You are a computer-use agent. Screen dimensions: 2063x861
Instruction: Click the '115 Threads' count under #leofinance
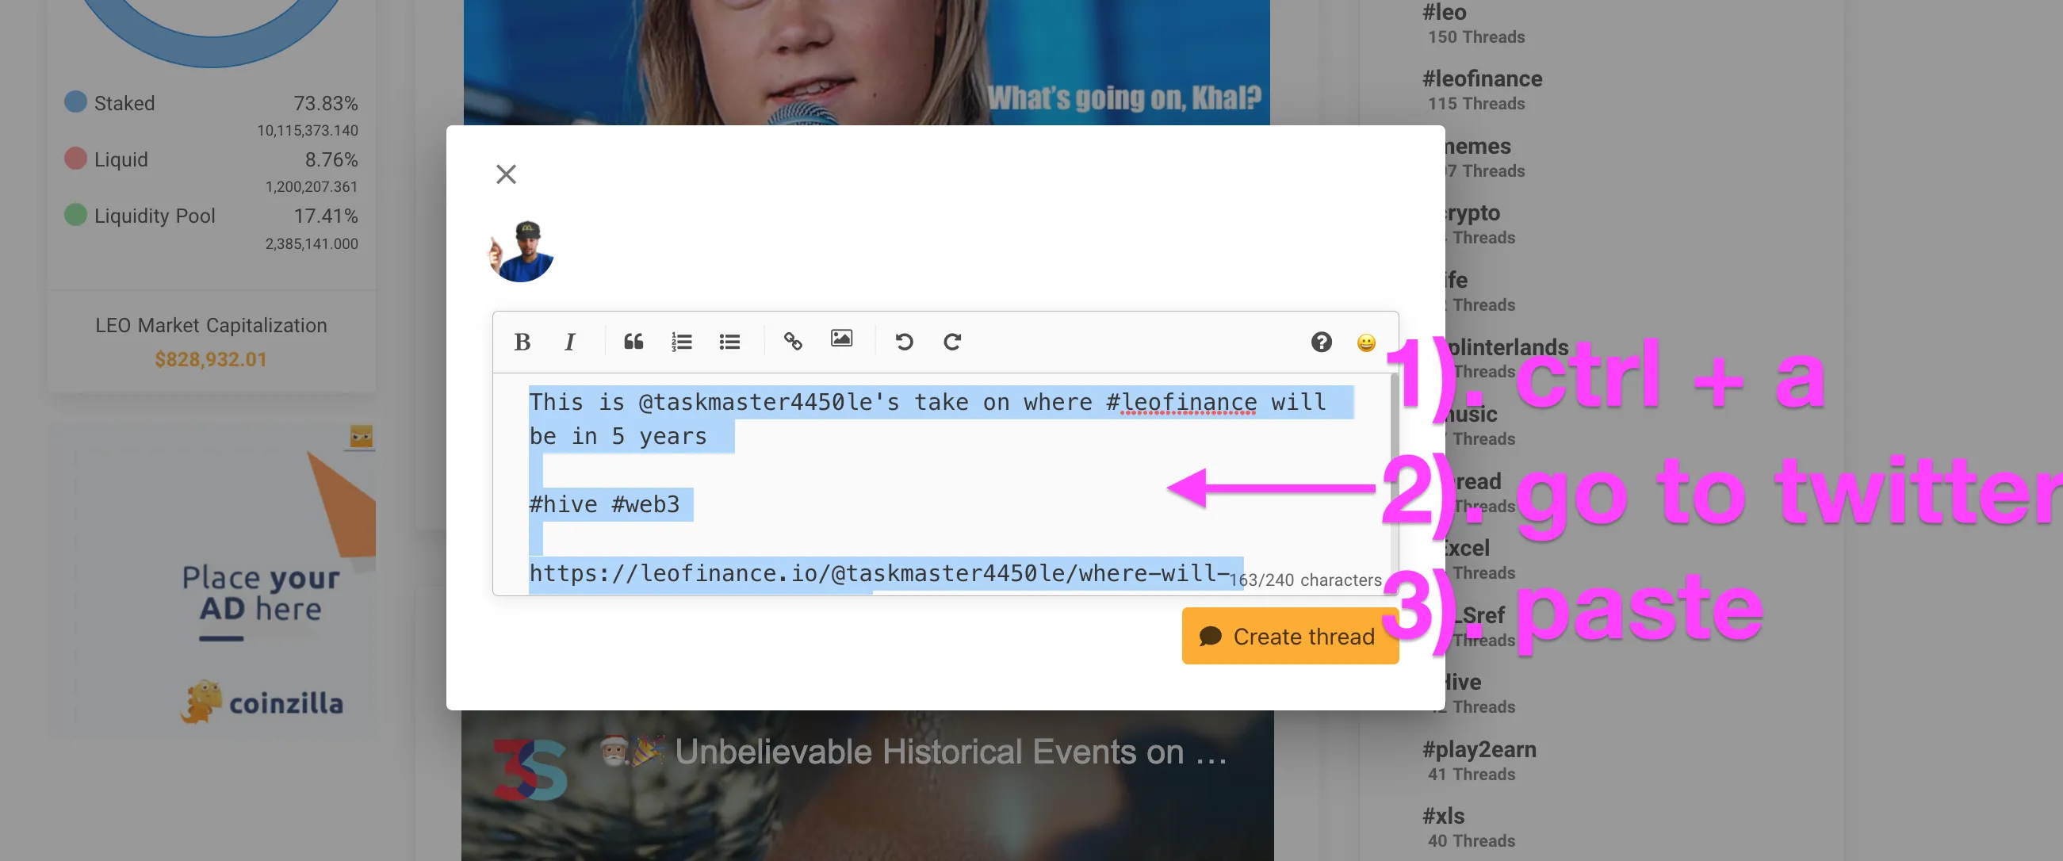coord(1476,103)
